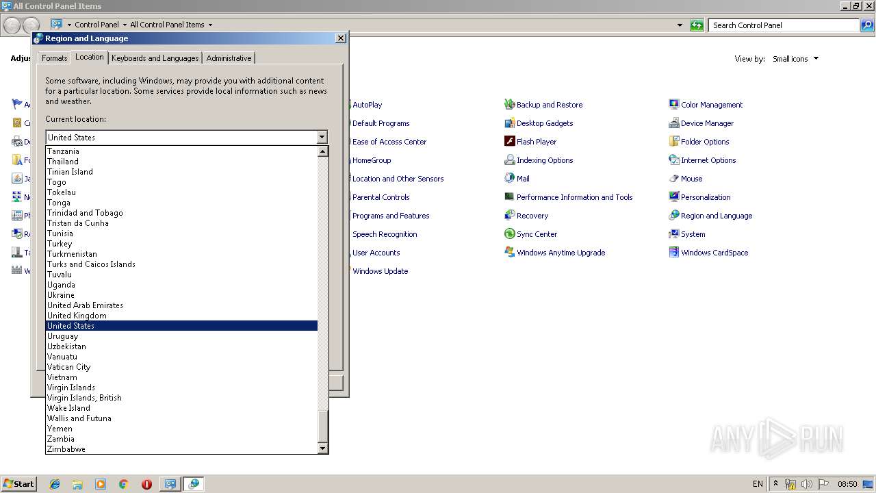Choose Trinidad and Tobago from the list
Viewport: 876px width, 493px height.
tap(181, 213)
